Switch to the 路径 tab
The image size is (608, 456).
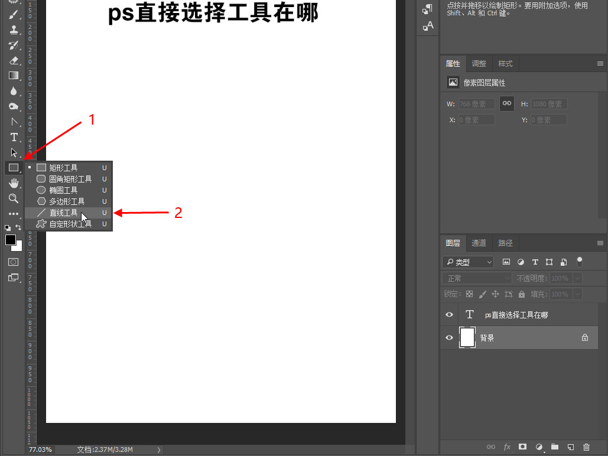[505, 243]
